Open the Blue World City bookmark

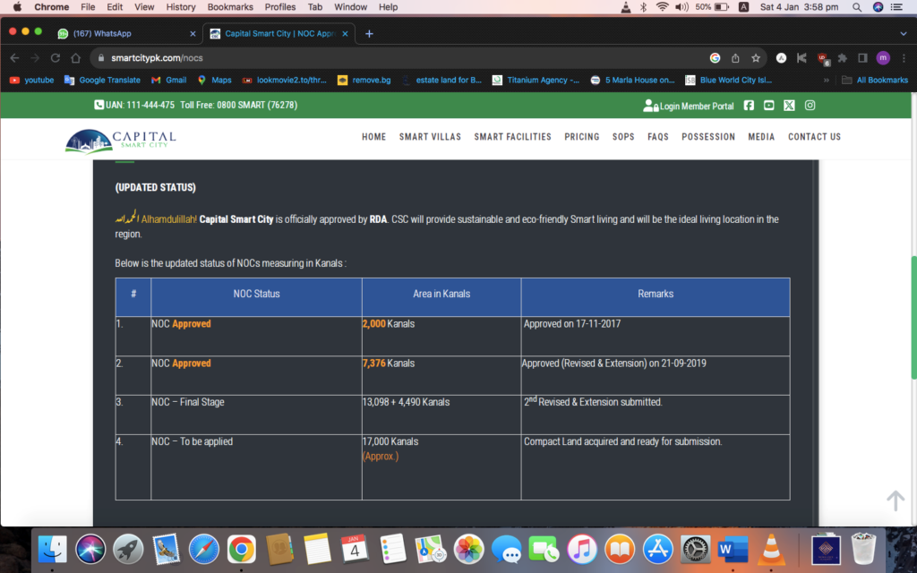[728, 80]
